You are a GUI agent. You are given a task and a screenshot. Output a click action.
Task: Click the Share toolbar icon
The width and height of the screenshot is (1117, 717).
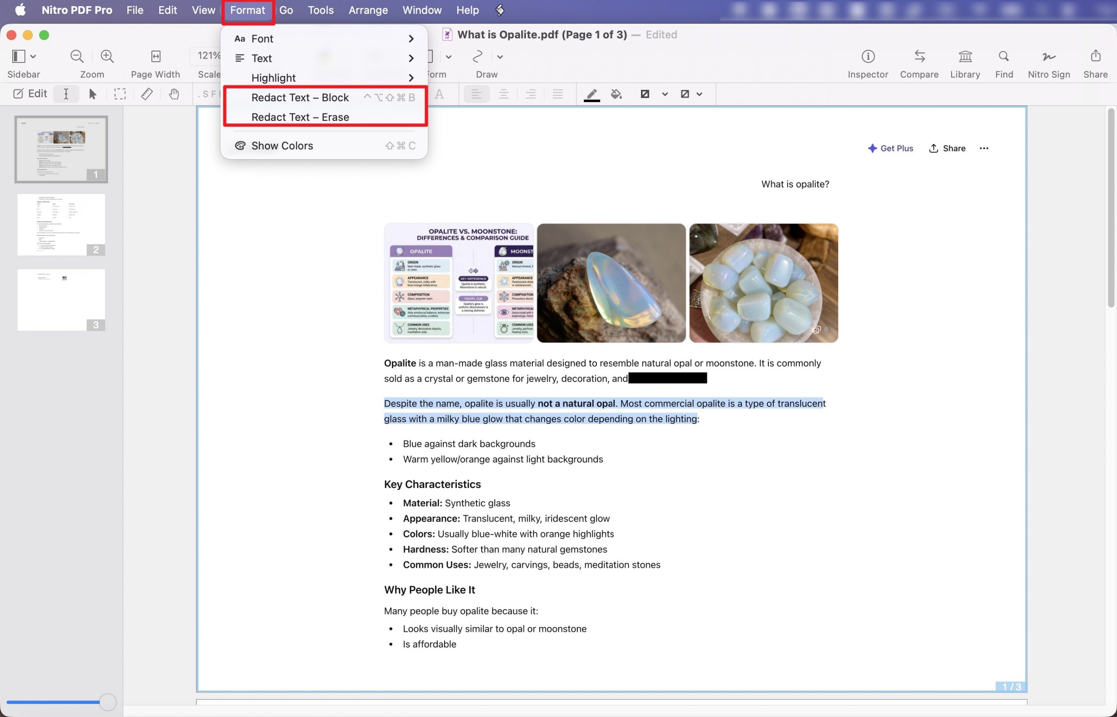coord(1096,56)
